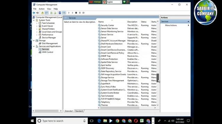Screen dimensions: 222x124
Task: Open Task View from the taskbar
Action: coord(92,121)
